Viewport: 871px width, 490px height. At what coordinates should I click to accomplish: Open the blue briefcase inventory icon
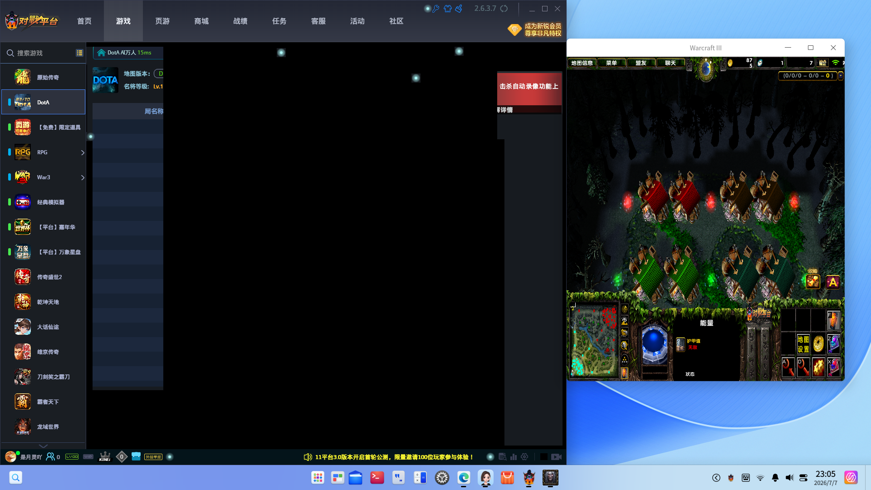[136, 456]
